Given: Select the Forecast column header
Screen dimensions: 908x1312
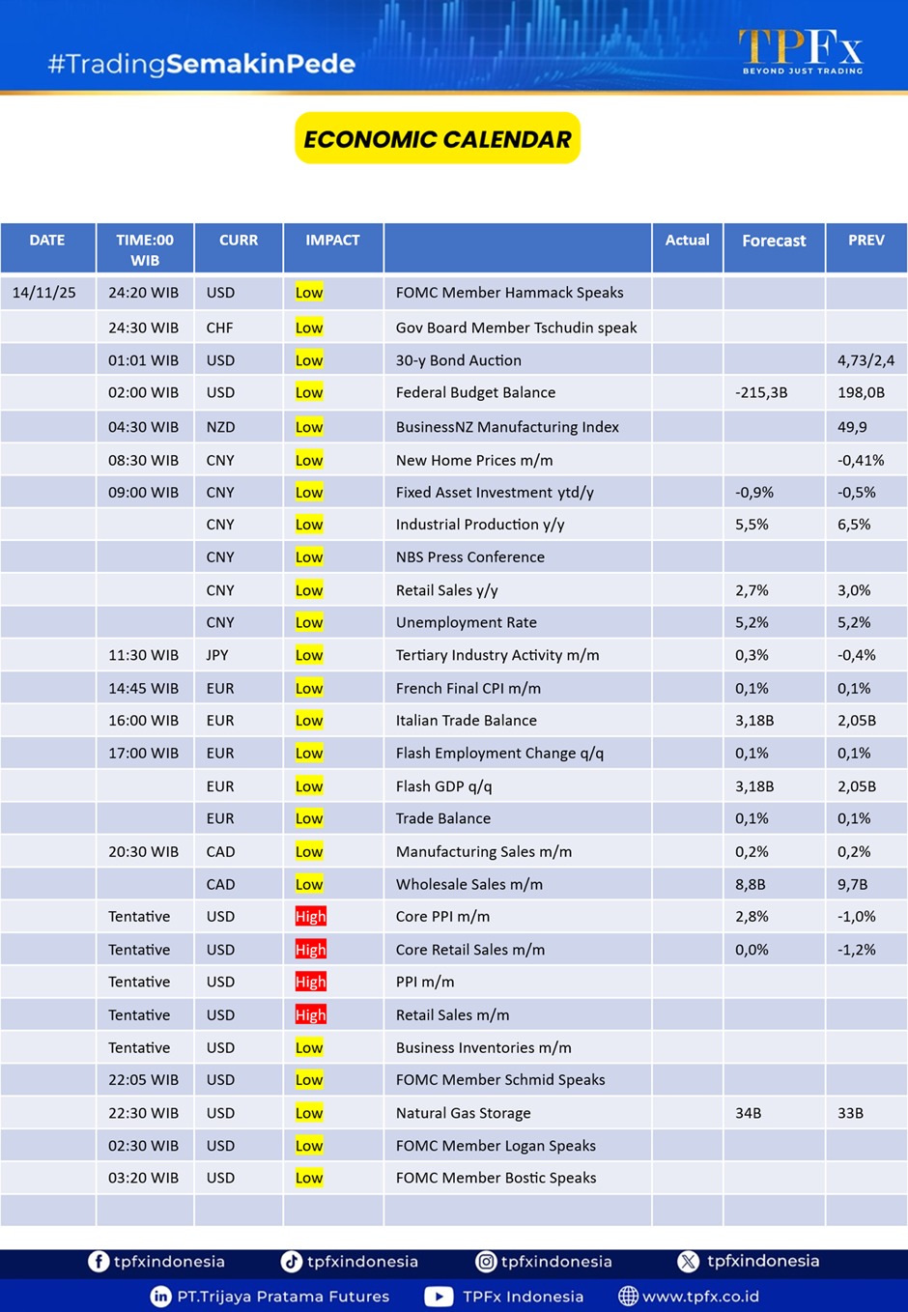Looking at the screenshot, I should coord(774,241).
